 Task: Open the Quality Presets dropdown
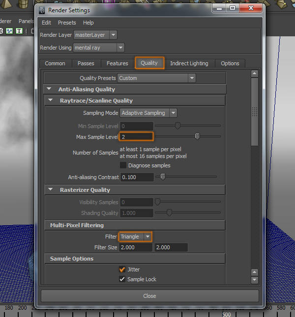(156, 78)
